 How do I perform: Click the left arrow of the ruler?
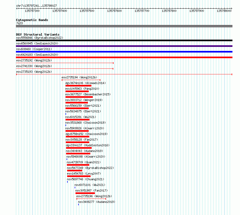coord(17,9)
